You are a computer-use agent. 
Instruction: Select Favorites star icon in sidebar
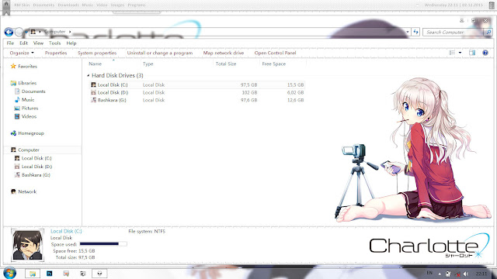13,66
